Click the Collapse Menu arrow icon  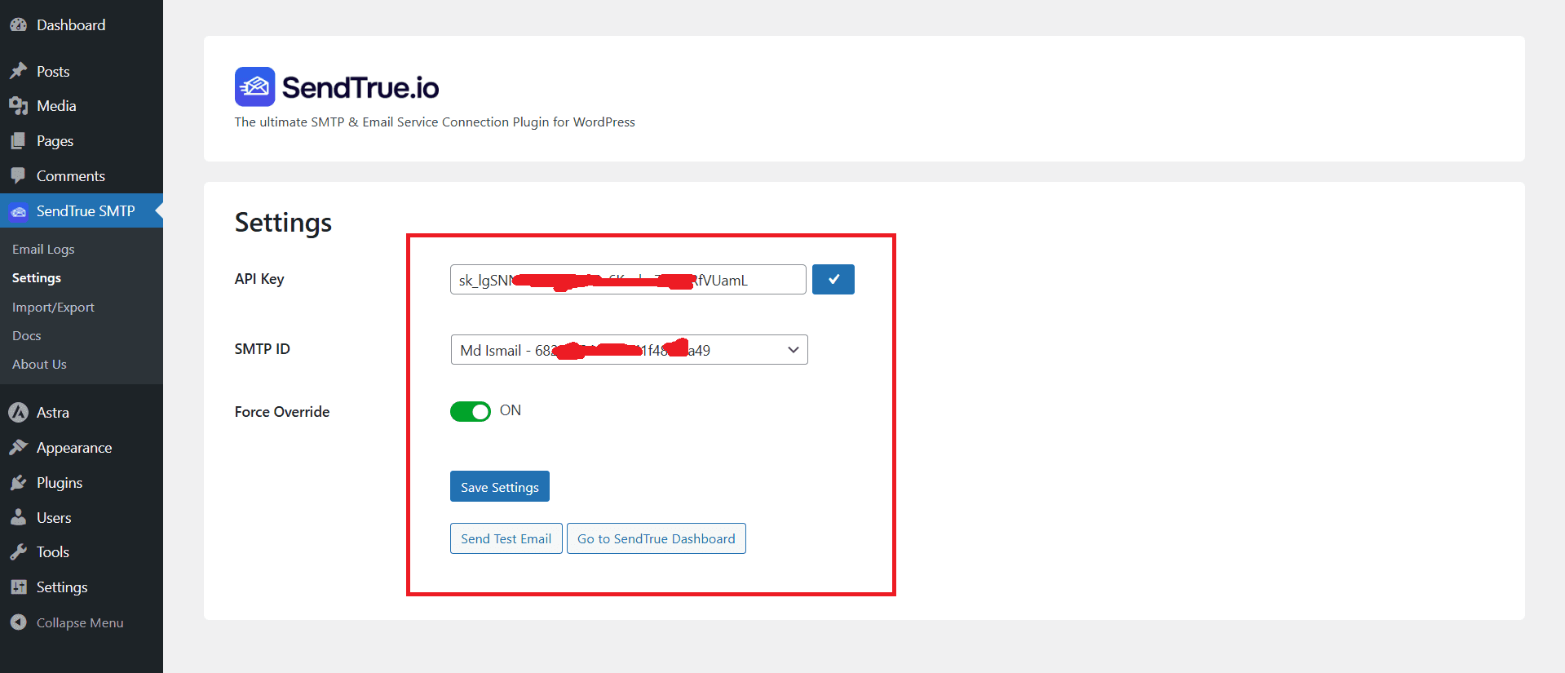click(18, 622)
